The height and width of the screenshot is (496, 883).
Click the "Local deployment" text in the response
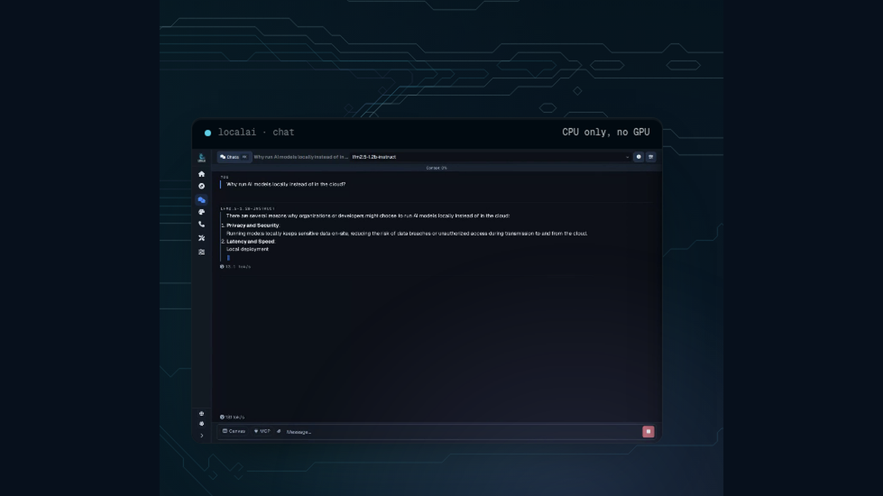click(247, 249)
